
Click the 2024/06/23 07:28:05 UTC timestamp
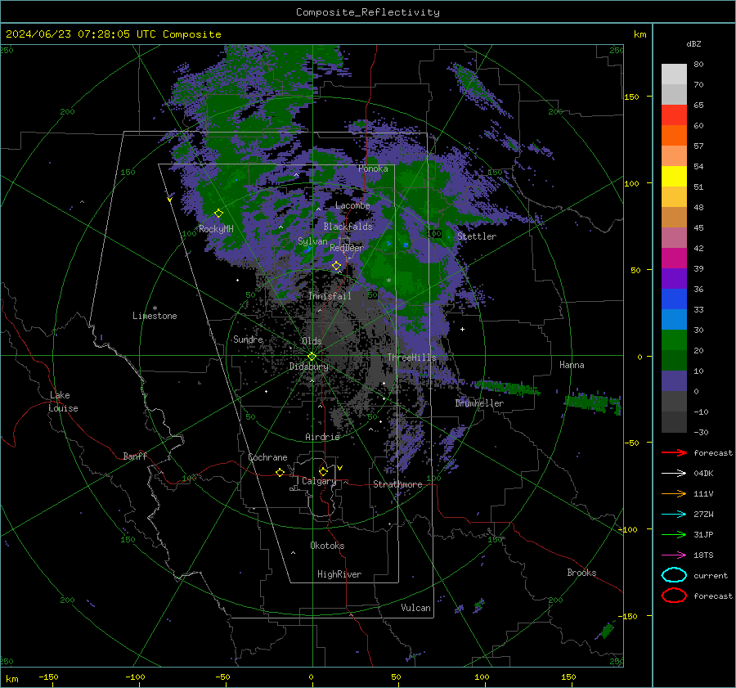(80, 34)
